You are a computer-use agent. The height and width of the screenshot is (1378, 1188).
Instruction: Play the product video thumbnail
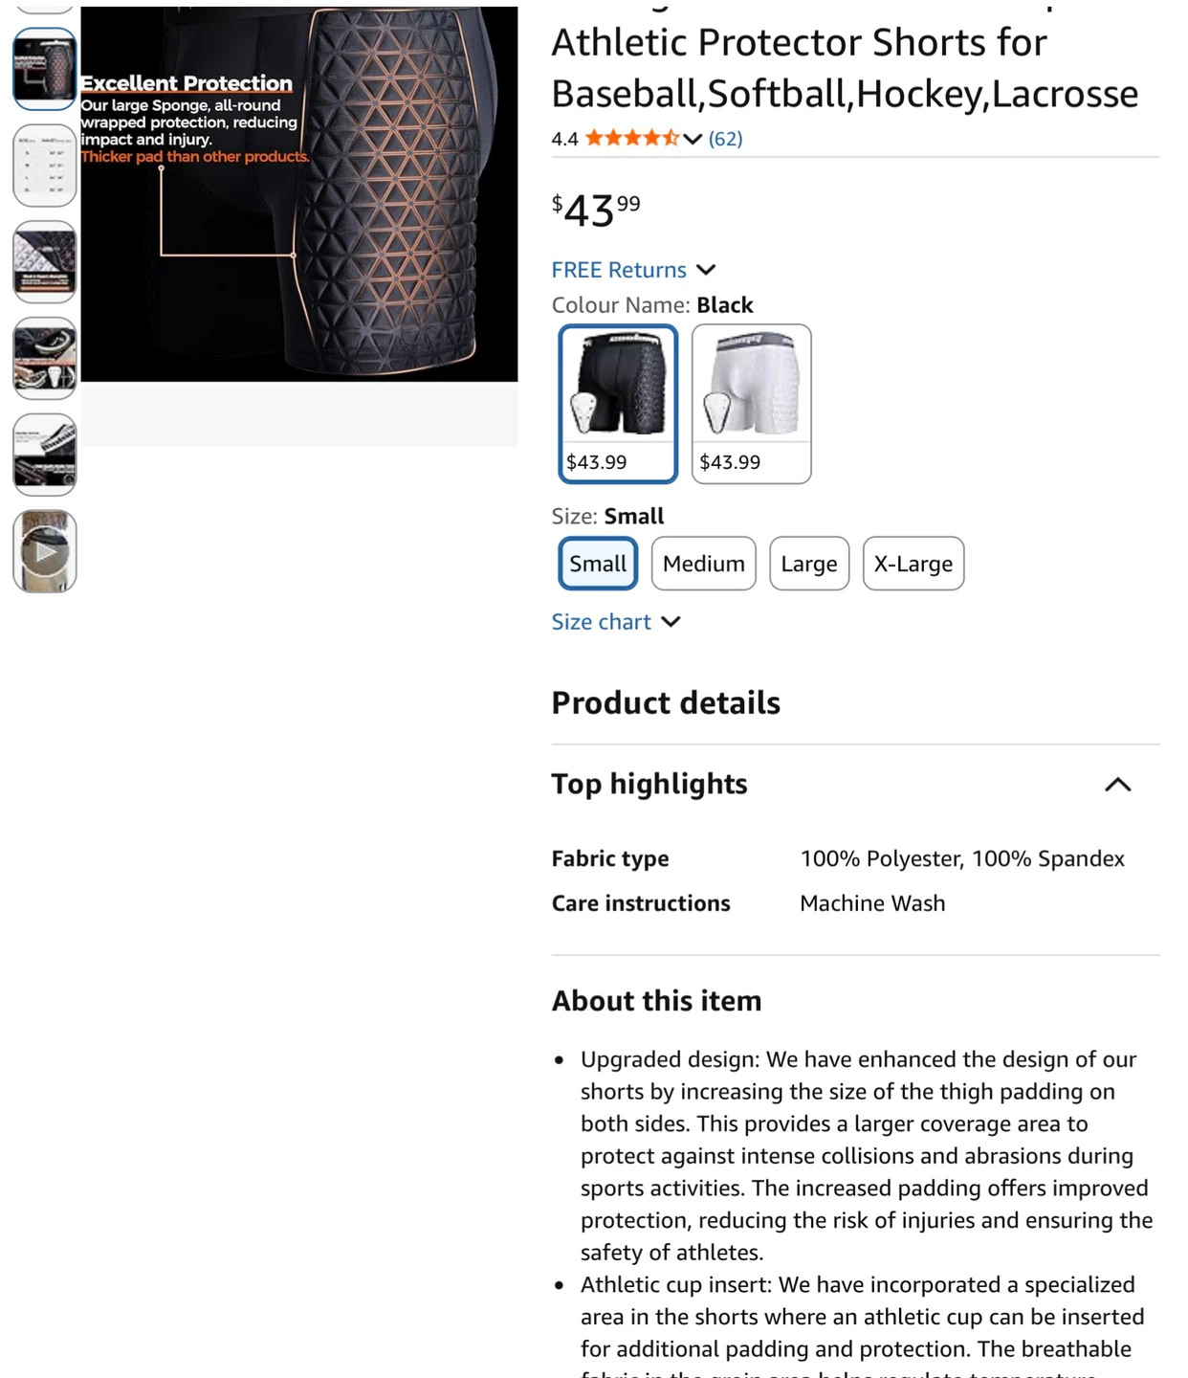click(45, 552)
